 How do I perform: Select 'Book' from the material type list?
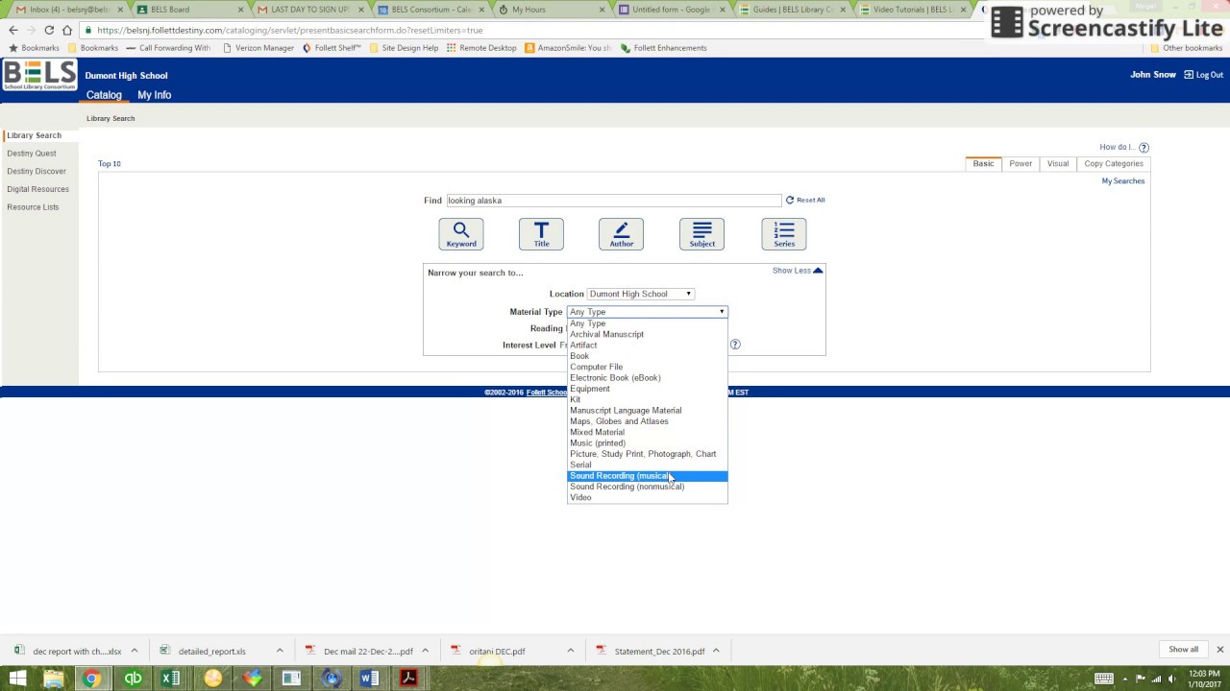coord(579,356)
